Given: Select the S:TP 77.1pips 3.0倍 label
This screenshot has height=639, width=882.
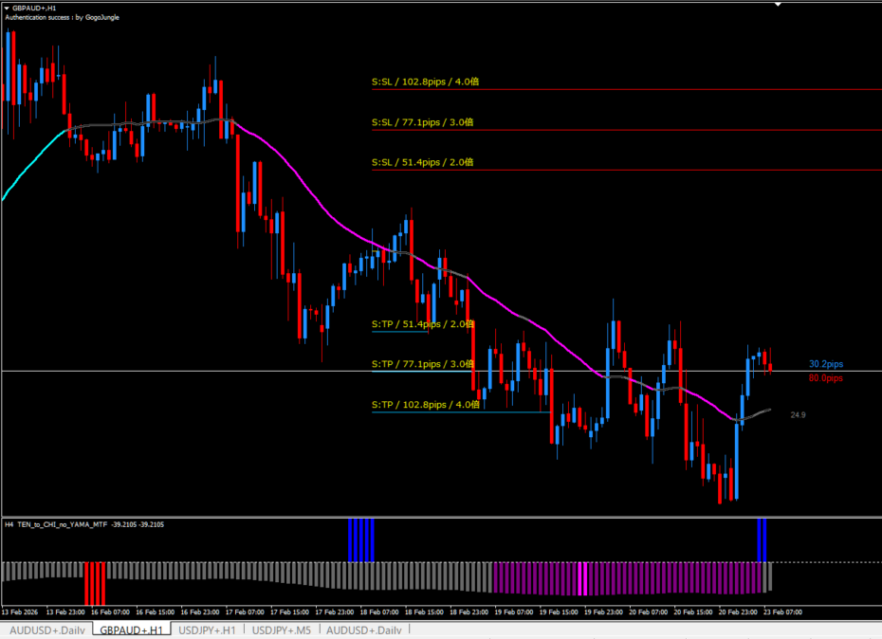Looking at the screenshot, I should [422, 364].
